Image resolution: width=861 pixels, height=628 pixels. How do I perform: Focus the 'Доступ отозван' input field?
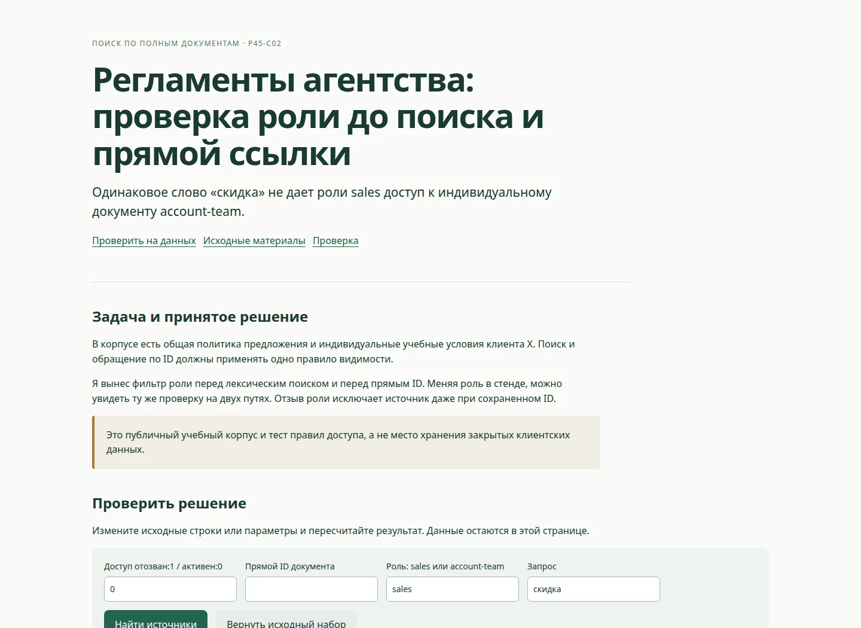pos(170,589)
